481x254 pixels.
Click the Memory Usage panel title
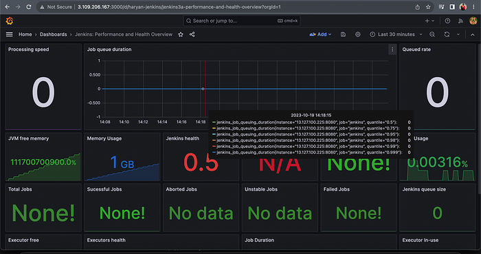click(x=104, y=138)
